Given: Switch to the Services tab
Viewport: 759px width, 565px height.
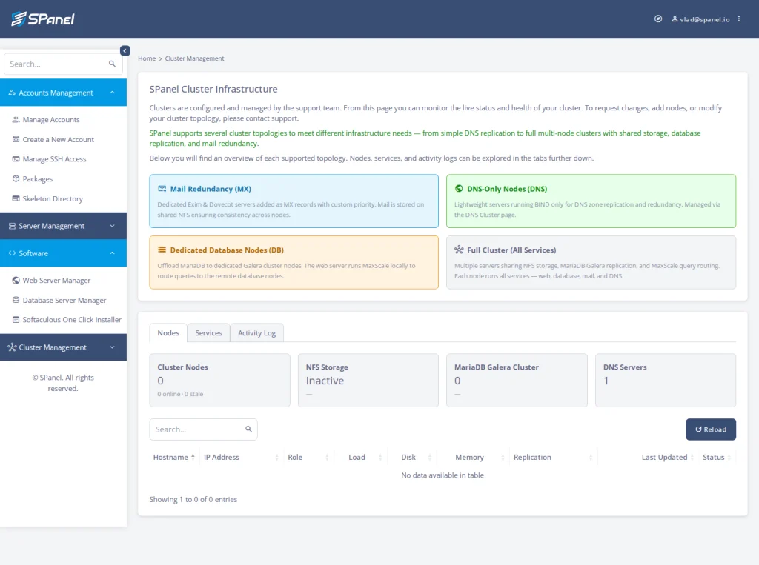Looking at the screenshot, I should point(208,332).
